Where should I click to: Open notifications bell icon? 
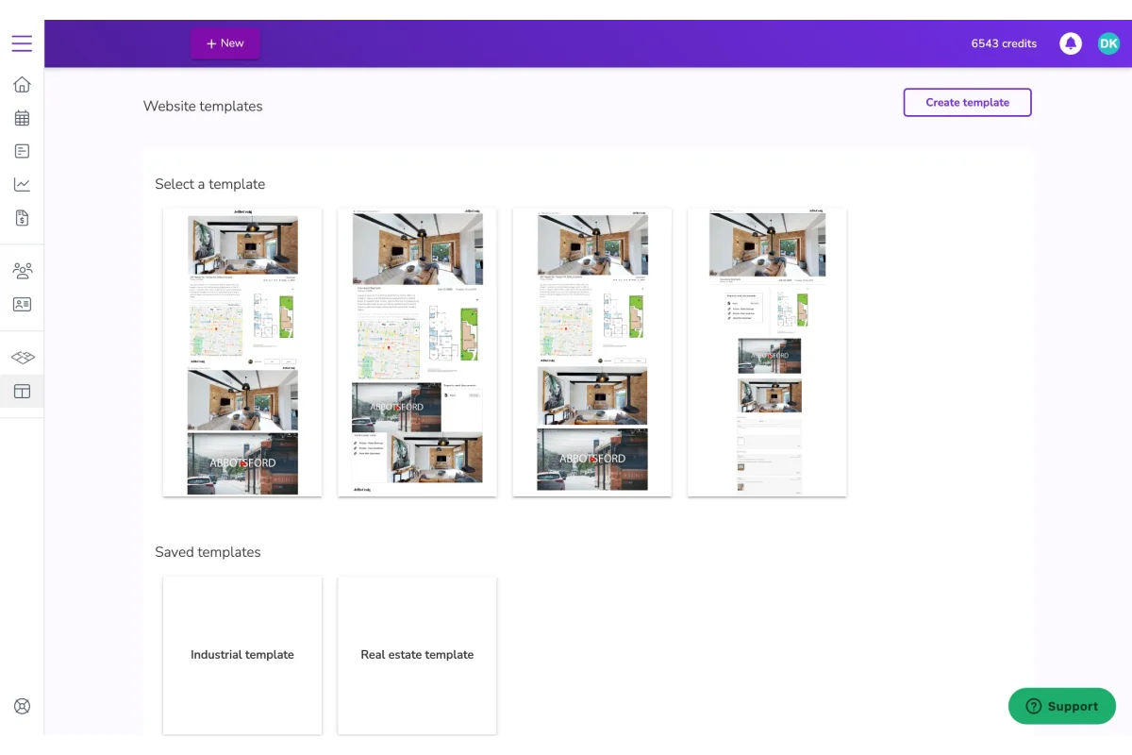tap(1071, 43)
